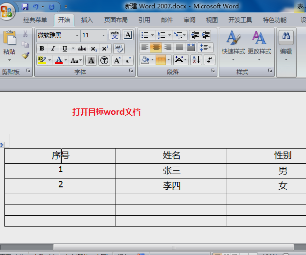Open Change Case Aa dropdown

76,60
